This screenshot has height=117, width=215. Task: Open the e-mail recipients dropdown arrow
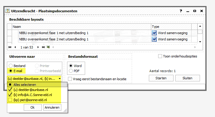pos(60,79)
